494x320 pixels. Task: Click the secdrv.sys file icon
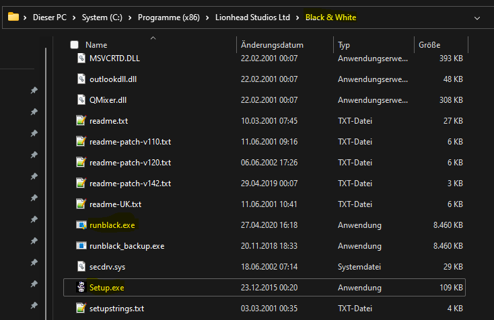tap(81, 267)
